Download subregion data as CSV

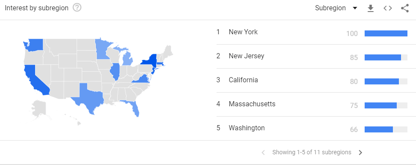(x=370, y=8)
